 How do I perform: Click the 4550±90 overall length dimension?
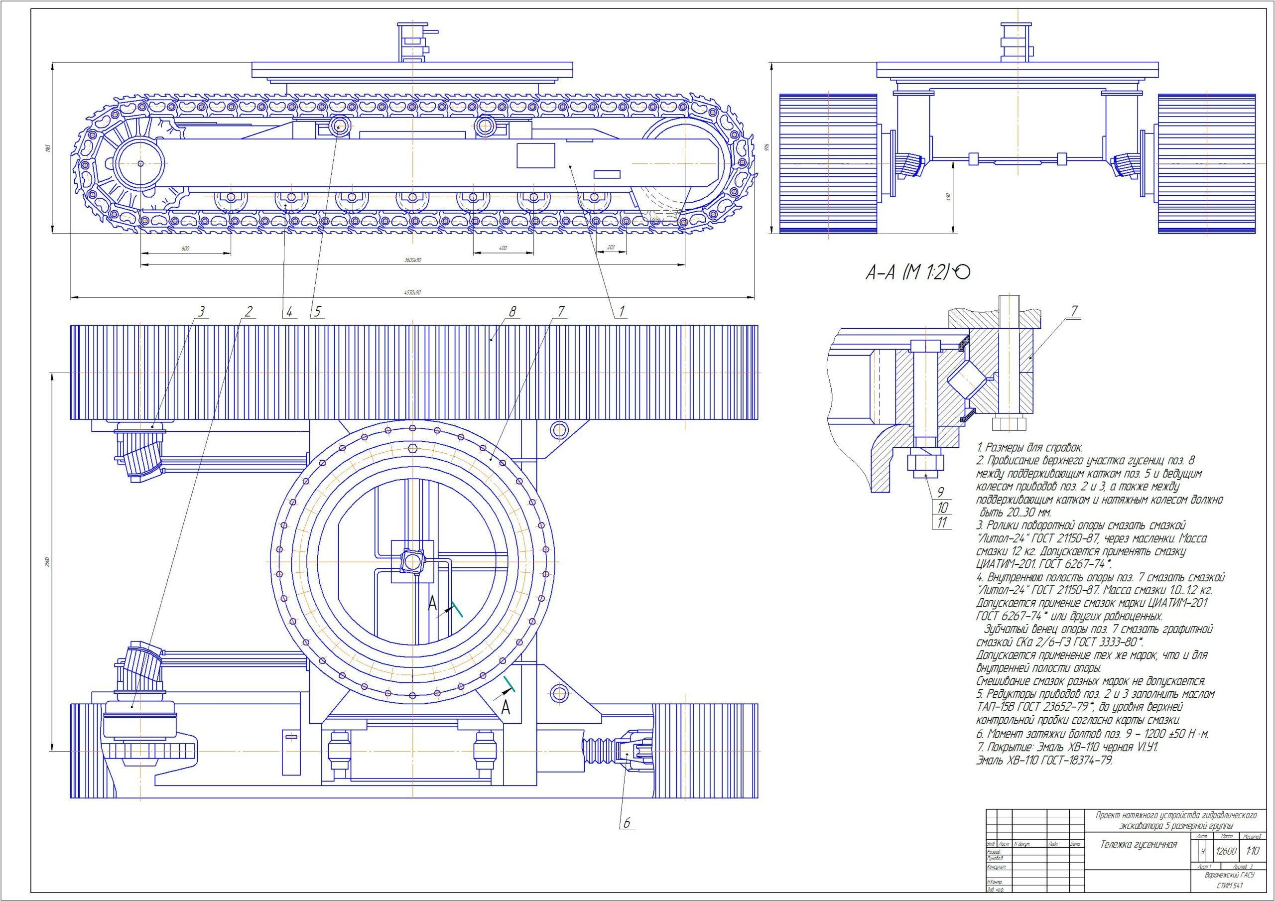(411, 292)
